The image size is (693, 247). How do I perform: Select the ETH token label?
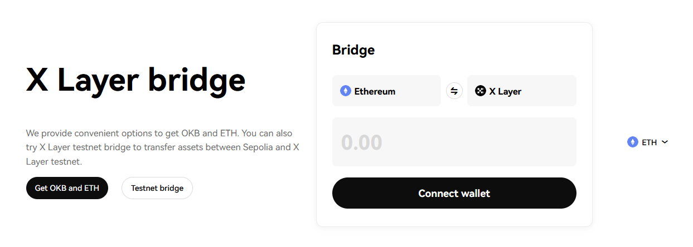coord(649,142)
